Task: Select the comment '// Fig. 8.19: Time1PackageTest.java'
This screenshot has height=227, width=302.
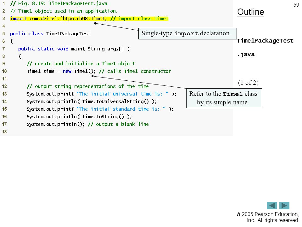Action: (59, 3)
